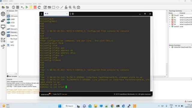Click the Open project folder icon
This screenshot has width=192, height=108.
(x=7, y=7)
